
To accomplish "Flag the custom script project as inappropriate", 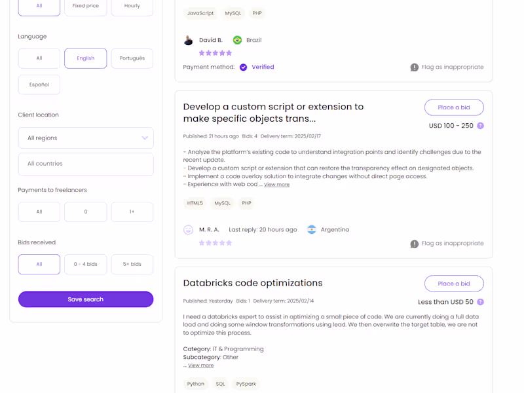I will pos(447,244).
